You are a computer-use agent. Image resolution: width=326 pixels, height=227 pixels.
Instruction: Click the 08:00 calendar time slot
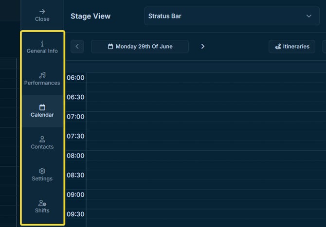(x=204, y=160)
